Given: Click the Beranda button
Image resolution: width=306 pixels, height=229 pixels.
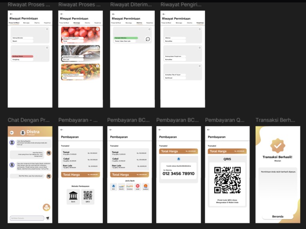Looking at the screenshot, I should coord(278,217).
